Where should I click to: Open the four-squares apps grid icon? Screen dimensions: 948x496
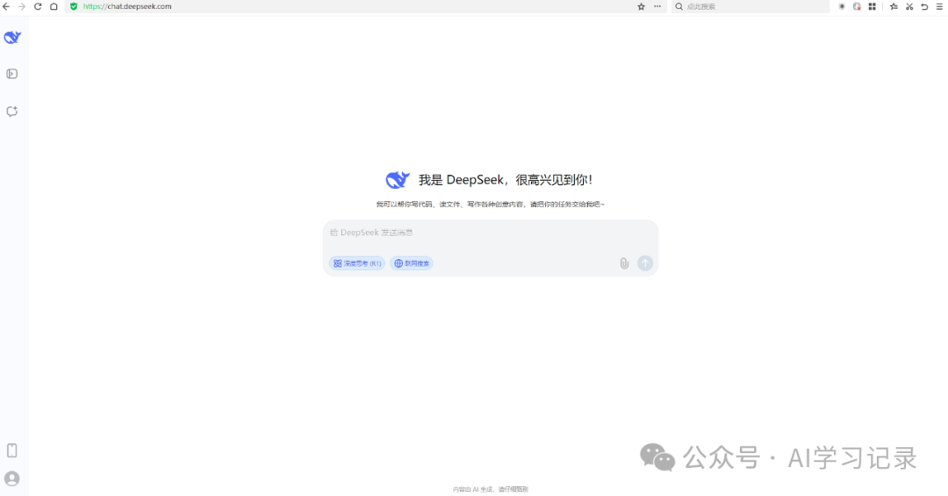[872, 7]
